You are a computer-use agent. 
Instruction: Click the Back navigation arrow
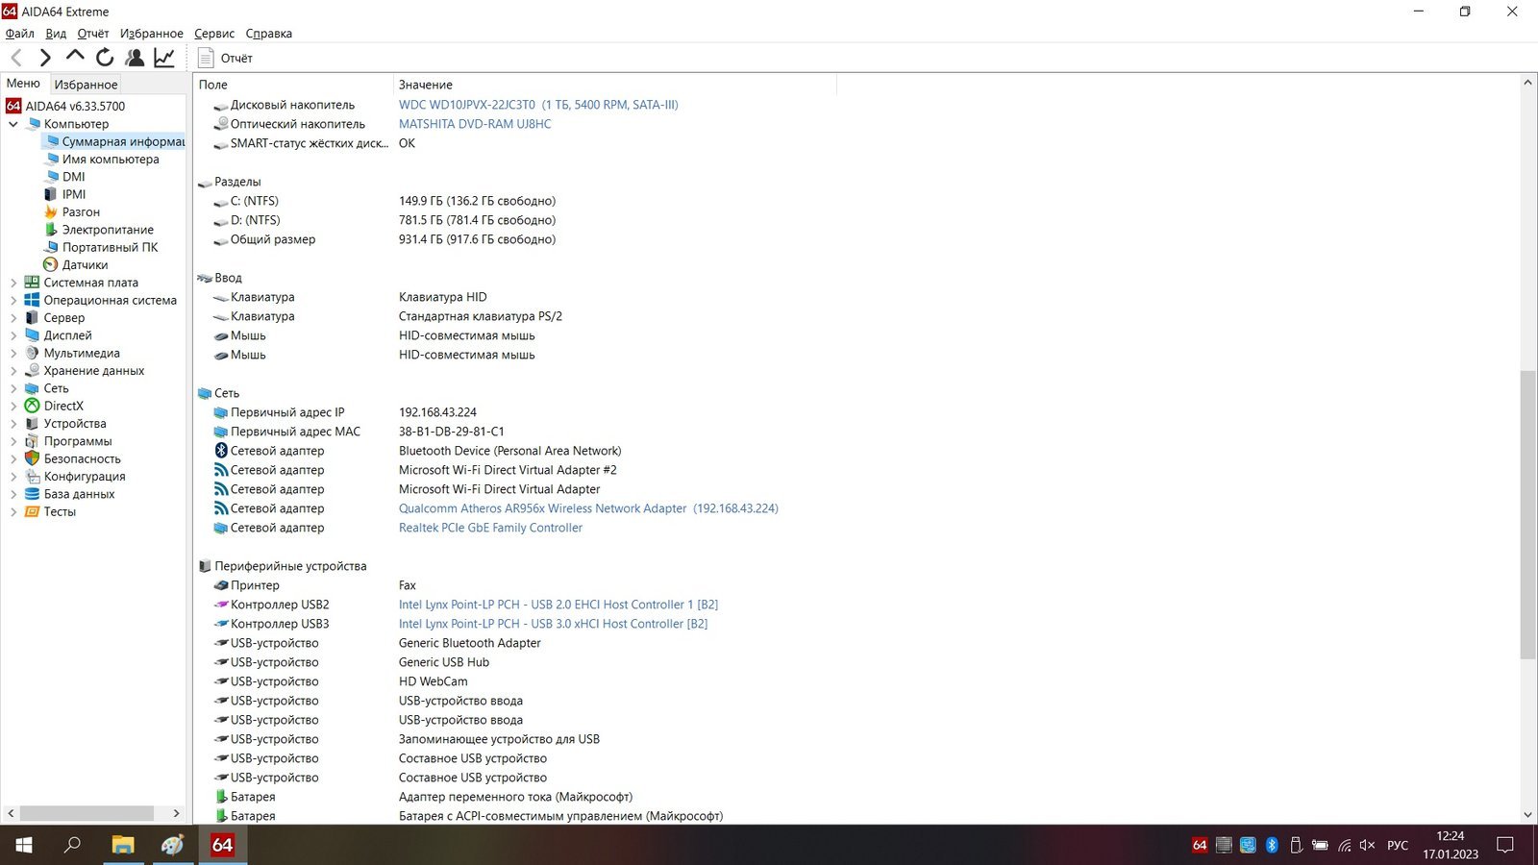[x=16, y=58]
